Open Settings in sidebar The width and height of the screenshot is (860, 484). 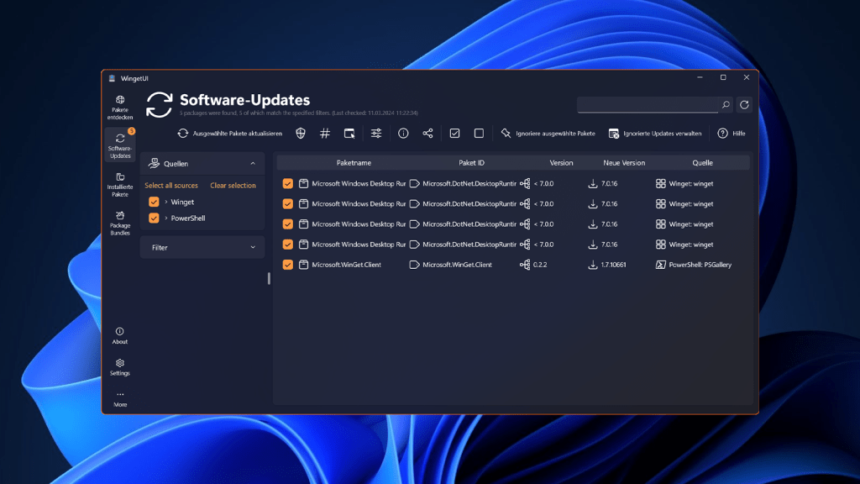[119, 367]
